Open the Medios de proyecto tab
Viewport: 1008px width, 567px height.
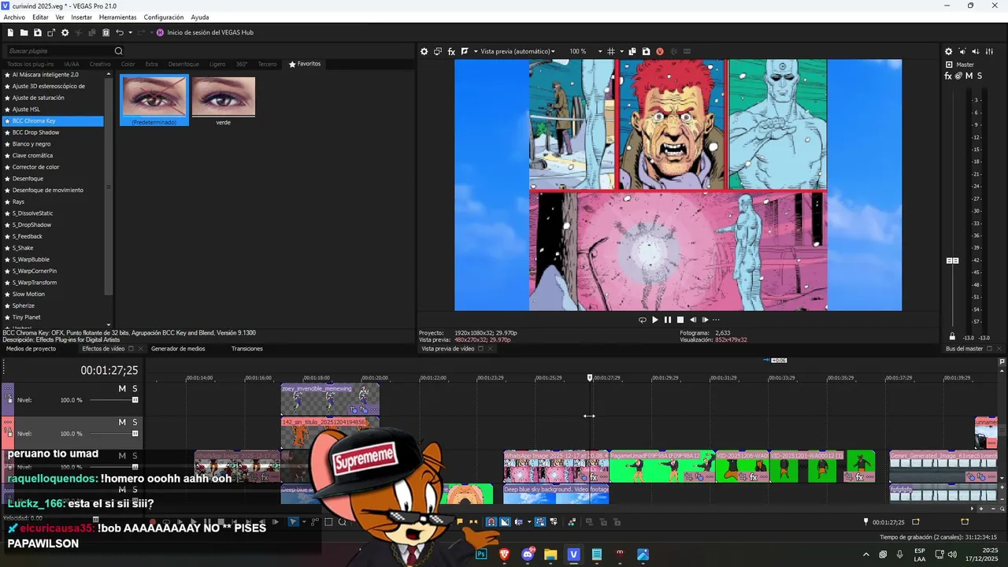point(31,348)
